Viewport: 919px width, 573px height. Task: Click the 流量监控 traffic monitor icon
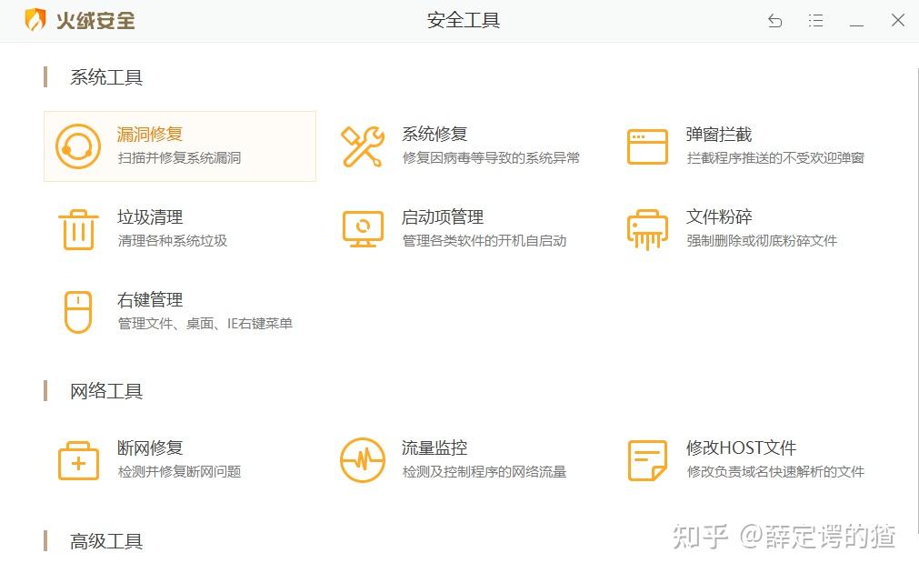coord(362,459)
